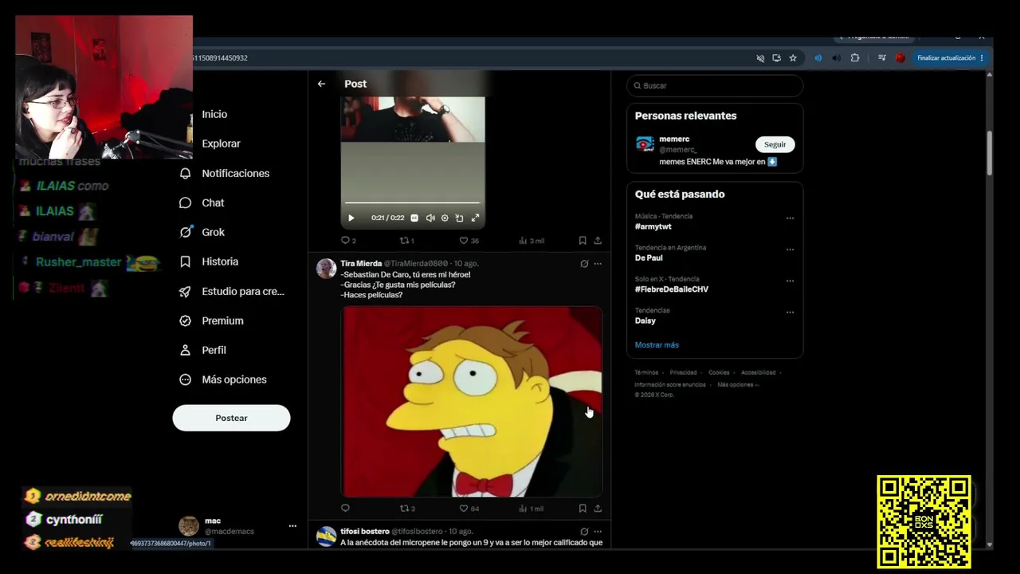The height and width of the screenshot is (574, 1020).
Task: Open Explorar in the sidebar
Action: click(221, 143)
